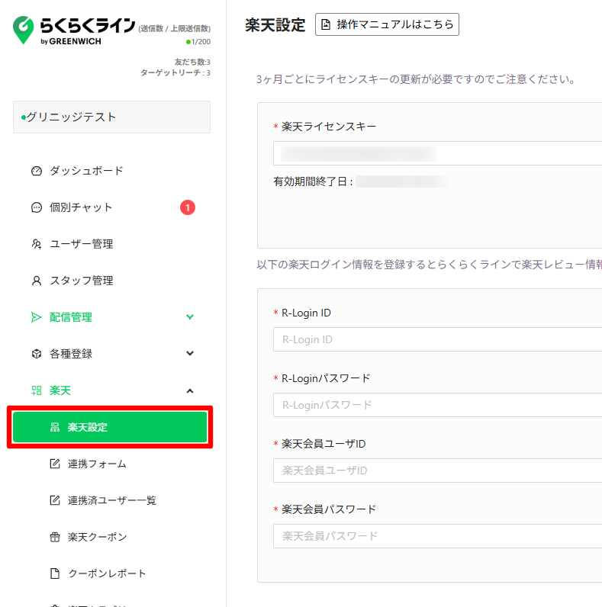Click the 各種登録 cube icon

37,354
